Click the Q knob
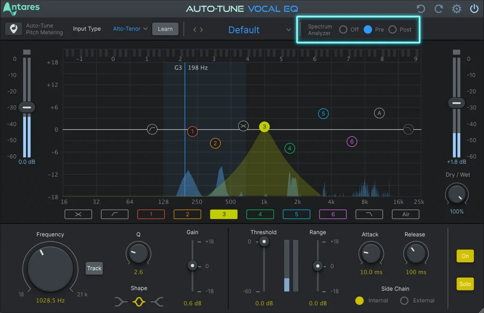The width and height of the screenshot is (484, 313). [x=138, y=253]
